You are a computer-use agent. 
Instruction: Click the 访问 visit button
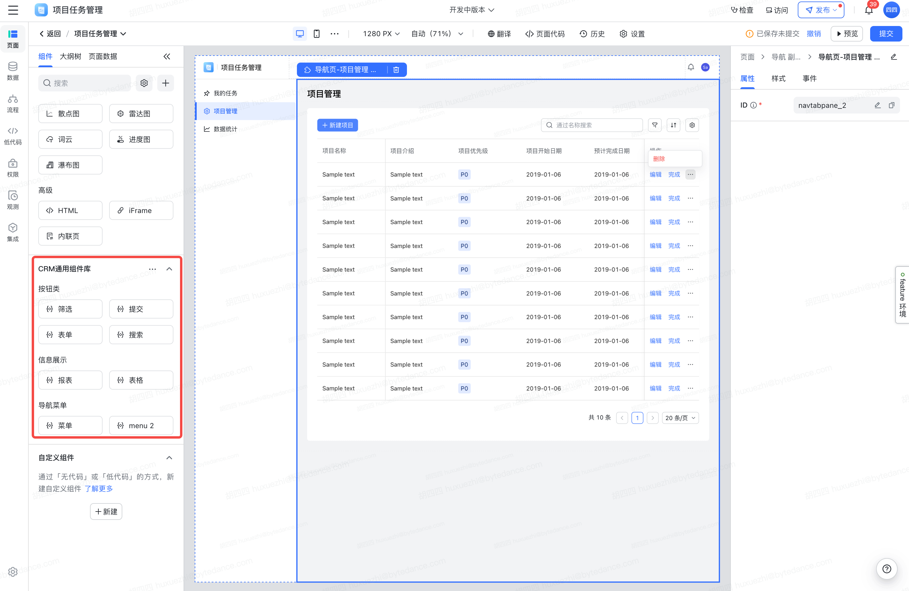tap(777, 10)
